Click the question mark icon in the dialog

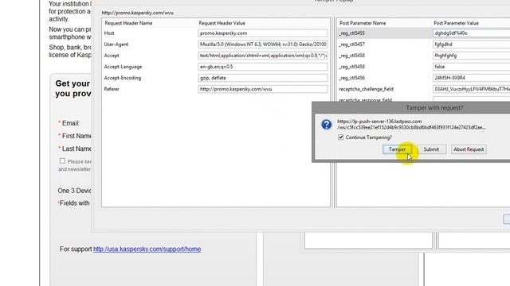pyautogui.click(x=326, y=125)
